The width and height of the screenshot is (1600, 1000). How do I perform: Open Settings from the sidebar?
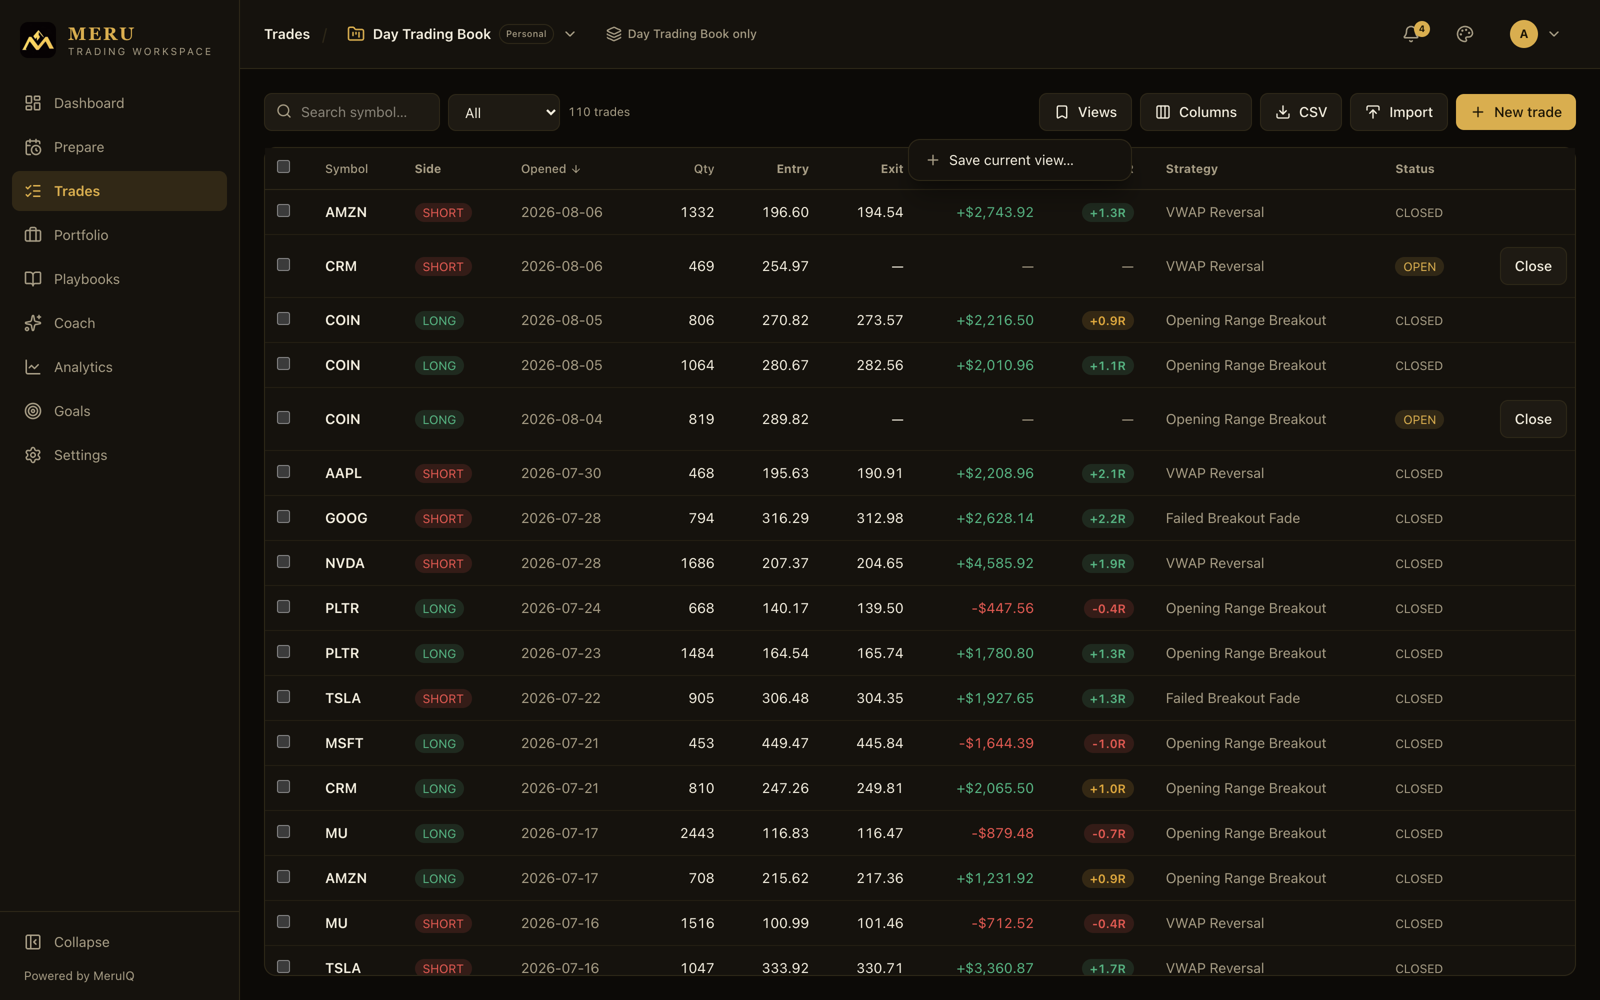(x=119, y=455)
